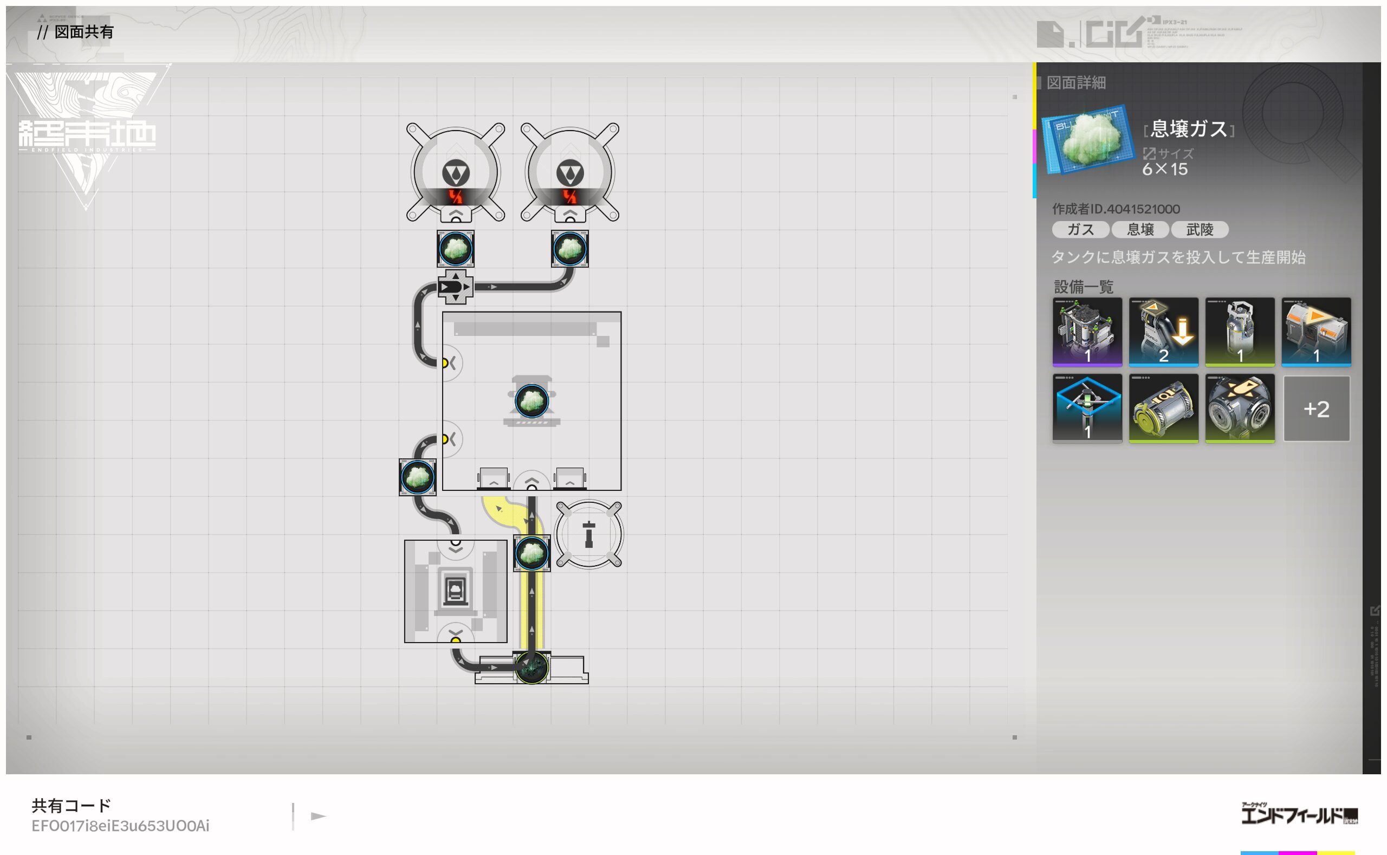Click the 設備一覧 heading

tap(1084, 287)
